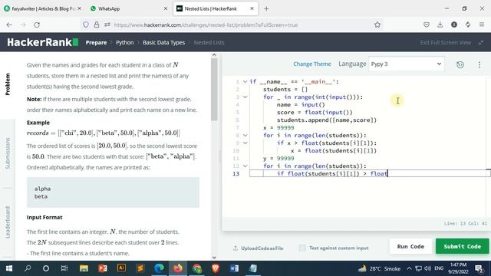Screen dimensions: 491x276
Task: Open Sublime Text from the taskbar
Action: point(140,268)
